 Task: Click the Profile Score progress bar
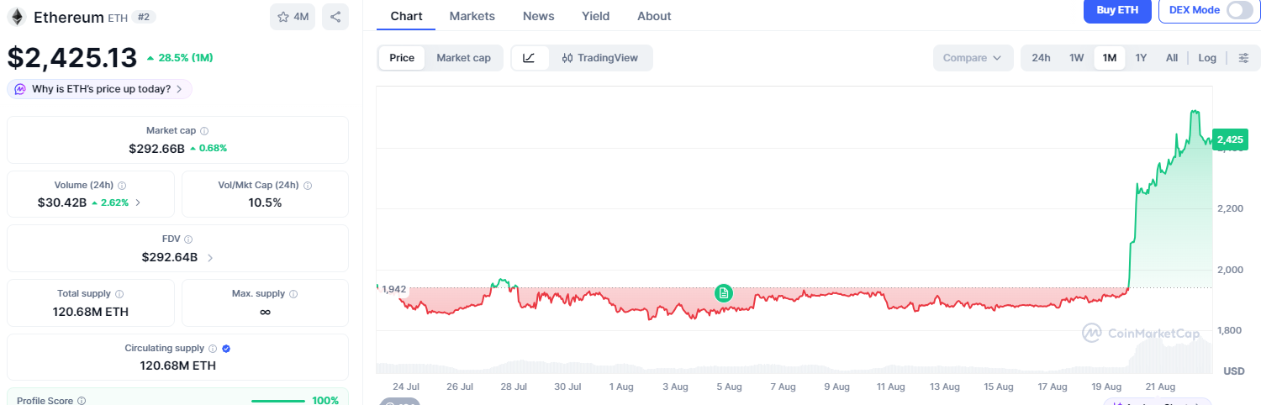coord(277,401)
